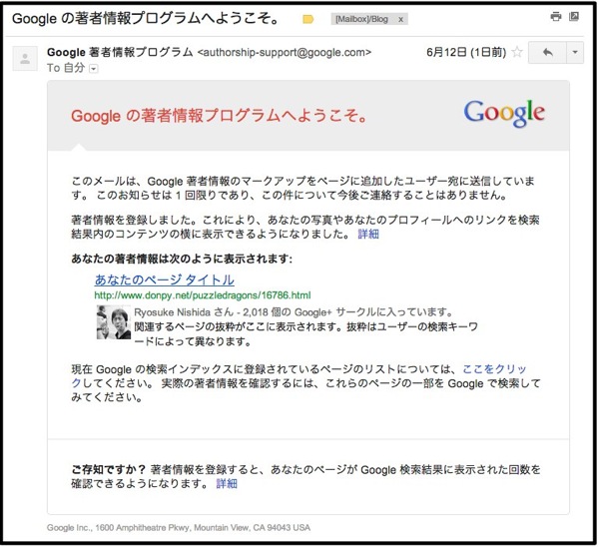Open the 詳細 link after なりました。
This screenshot has width=599, height=547.
point(368,234)
